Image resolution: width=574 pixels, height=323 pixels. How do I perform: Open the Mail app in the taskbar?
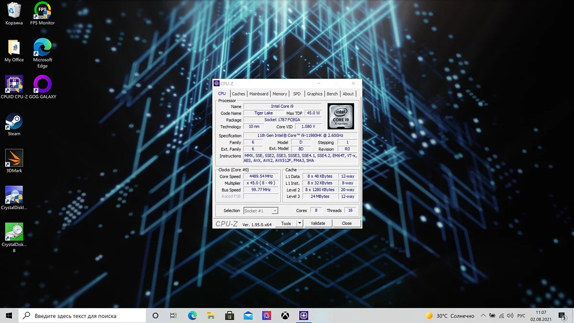click(248, 316)
